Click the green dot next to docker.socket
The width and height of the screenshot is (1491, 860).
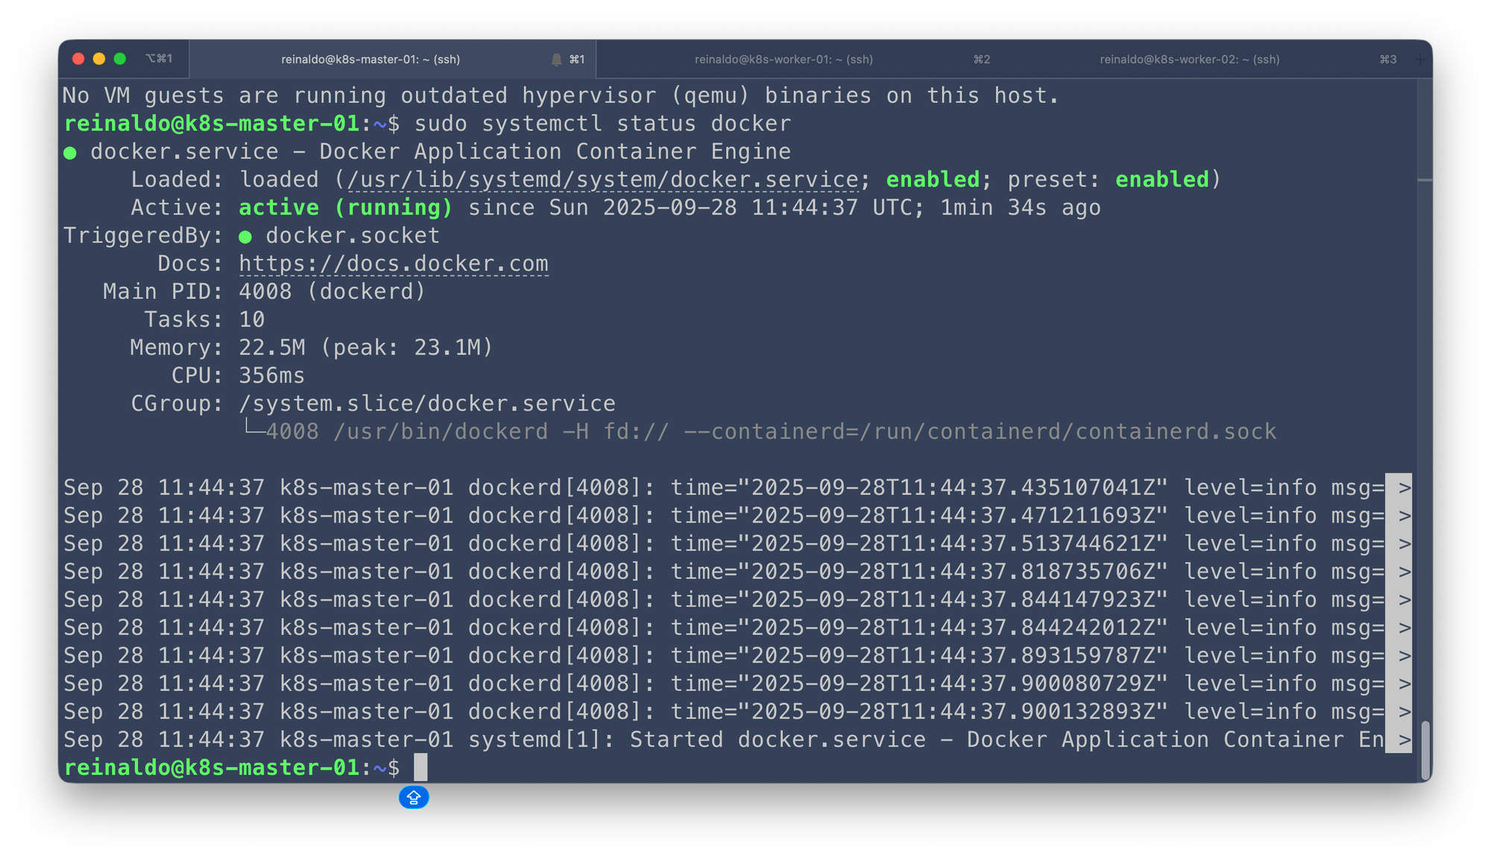click(x=245, y=237)
